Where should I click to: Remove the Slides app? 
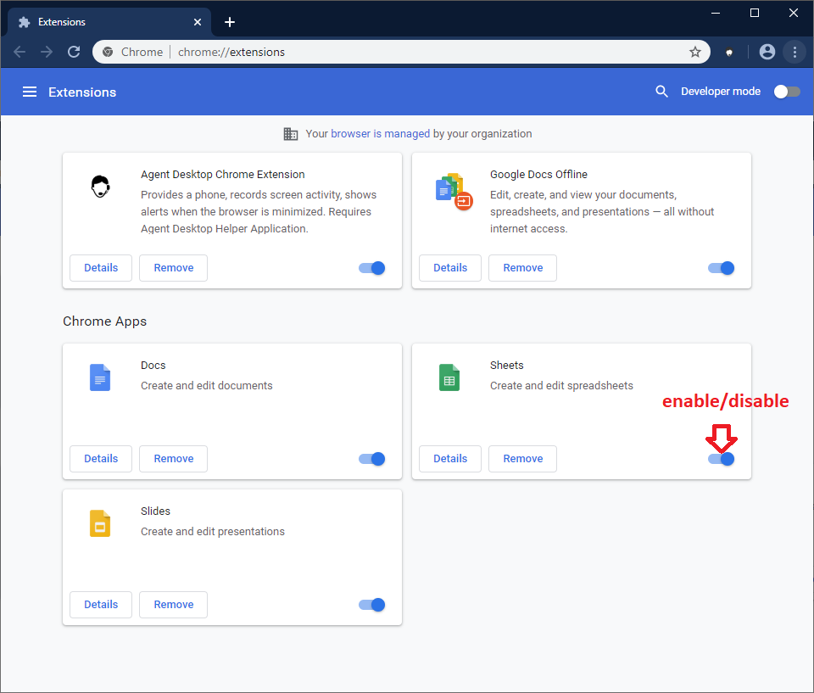[x=173, y=605]
